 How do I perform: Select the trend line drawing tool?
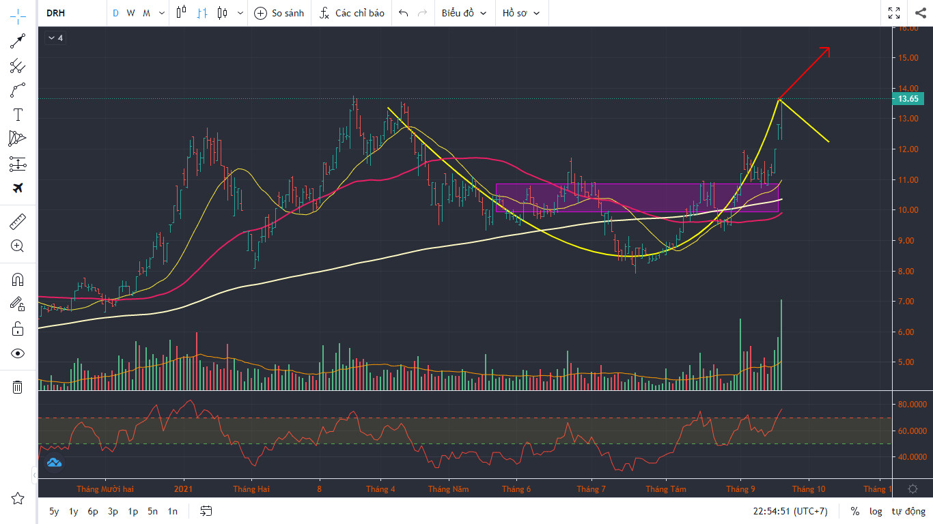coord(18,42)
